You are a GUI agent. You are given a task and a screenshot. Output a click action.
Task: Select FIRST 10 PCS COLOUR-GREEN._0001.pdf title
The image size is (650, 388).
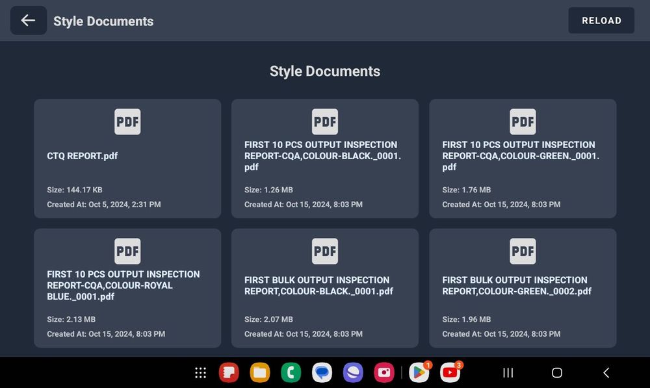[x=521, y=156]
